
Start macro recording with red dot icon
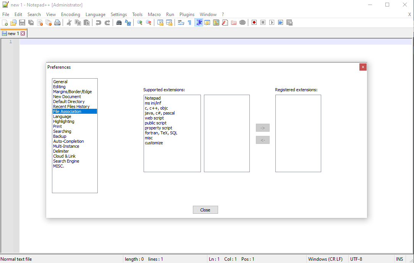click(254, 23)
